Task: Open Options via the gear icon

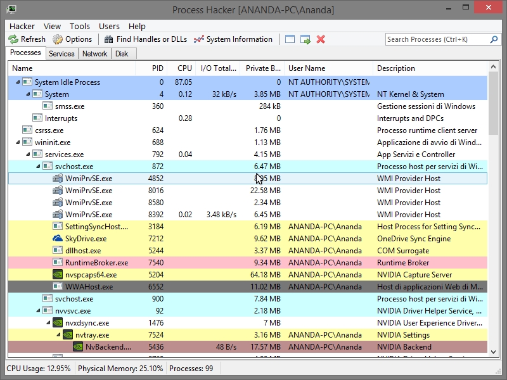Action: [58, 39]
